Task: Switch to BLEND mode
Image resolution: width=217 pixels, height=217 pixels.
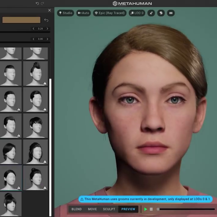Action: click(77, 209)
